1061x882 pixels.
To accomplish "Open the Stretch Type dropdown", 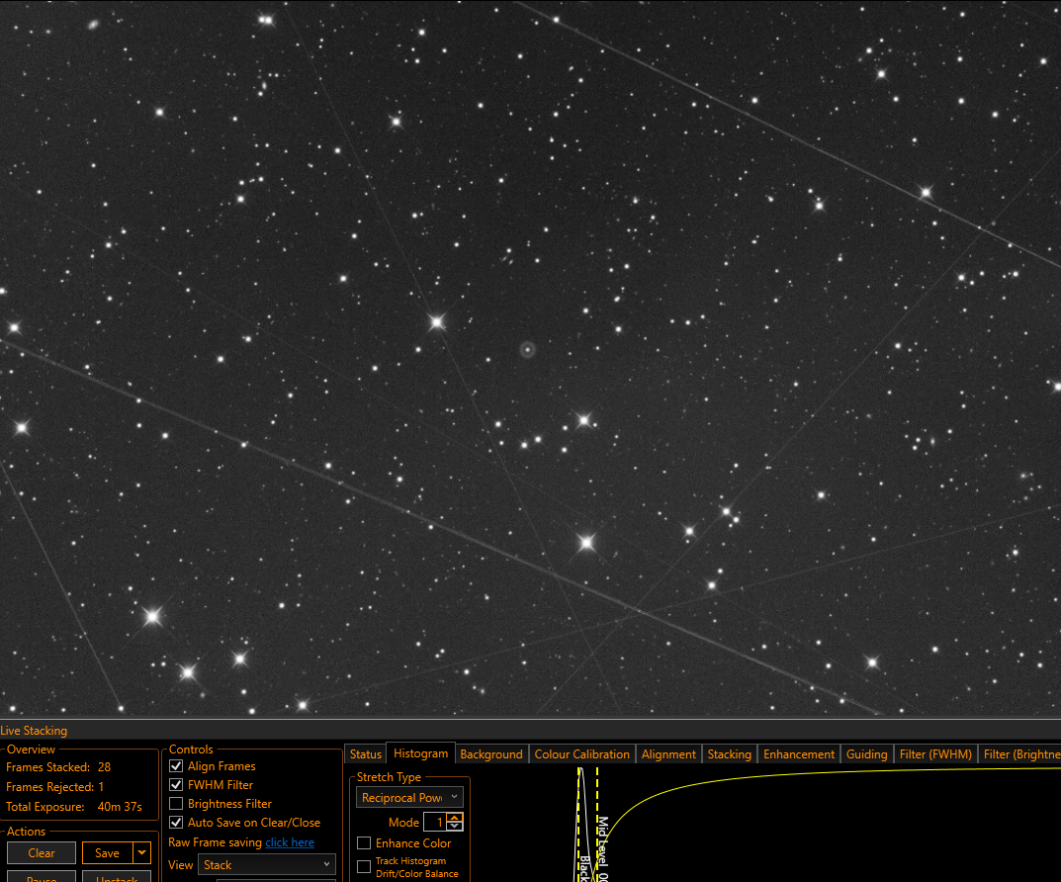I will pos(409,797).
